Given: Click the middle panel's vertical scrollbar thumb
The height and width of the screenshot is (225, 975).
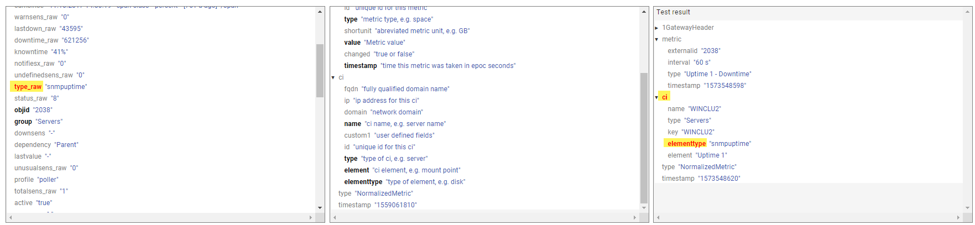Looking at the screenshot, I should pyautogui.click(x=644, y=138).
